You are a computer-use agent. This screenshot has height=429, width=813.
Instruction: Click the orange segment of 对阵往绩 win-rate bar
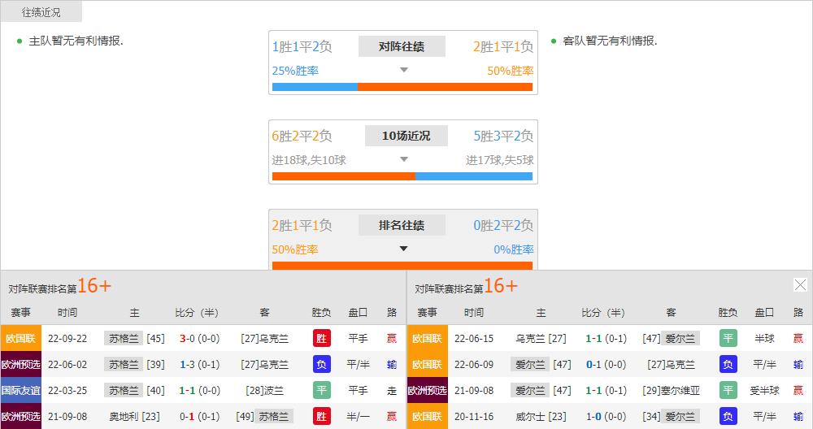tap(445, 87)
